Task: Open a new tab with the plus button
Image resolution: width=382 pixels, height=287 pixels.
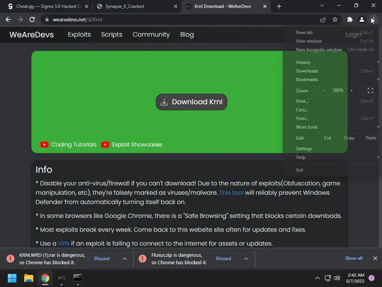Action: point(279,6)
